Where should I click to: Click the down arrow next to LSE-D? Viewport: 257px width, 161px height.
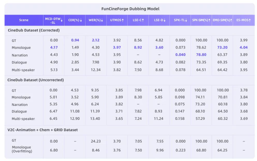point(164,20)
